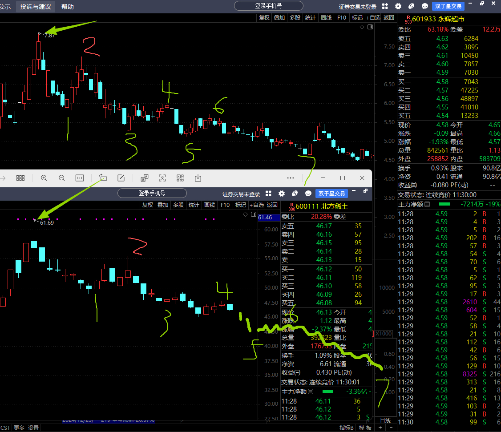The width and height of the screenshot is (501, 432).
Task: Open 设置 in the bottom status bar
Action: click(x=33, y=428)
